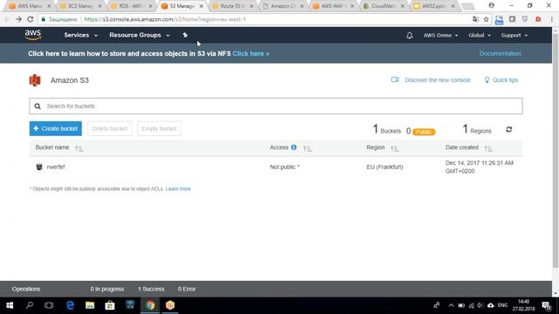Open the Resource Groups menu
The height and width of the screenshot is (314, 559).
[140, 35]
